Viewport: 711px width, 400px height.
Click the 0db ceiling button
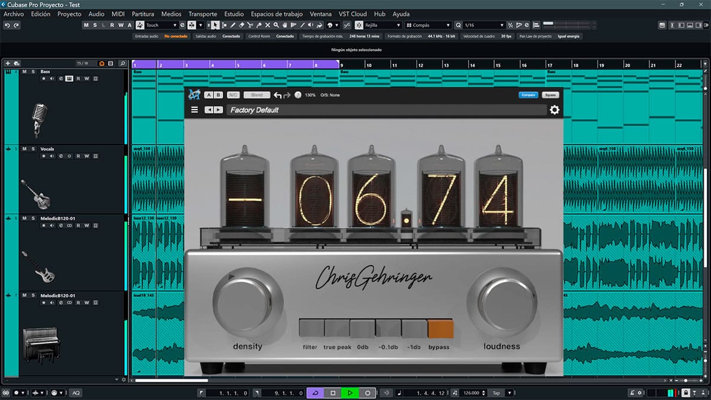click(363, 329)
